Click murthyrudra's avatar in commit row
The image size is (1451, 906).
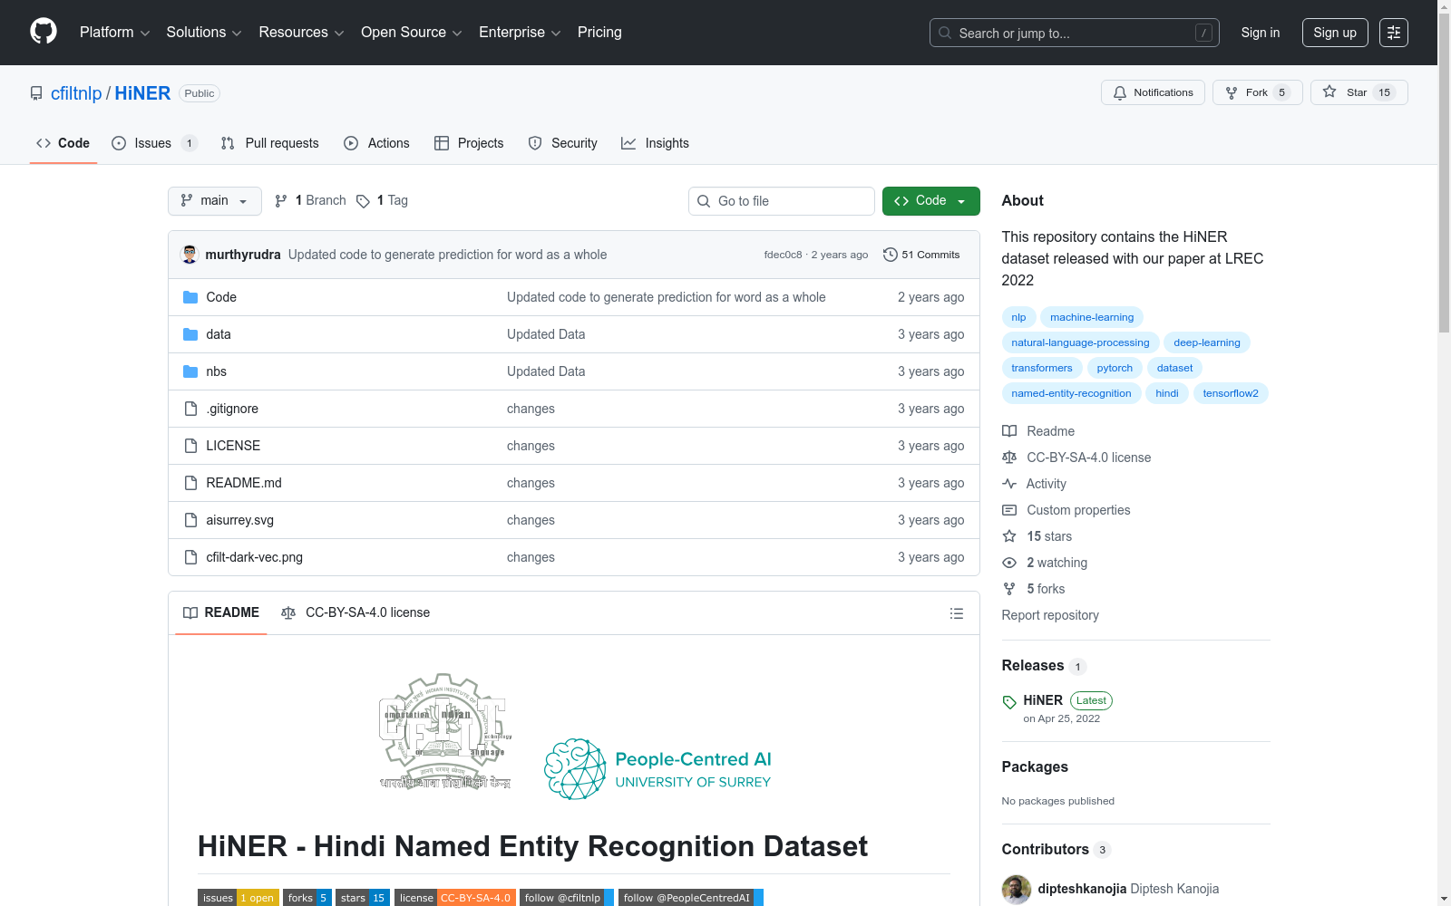pyautogui.click(x=190, y=255)
